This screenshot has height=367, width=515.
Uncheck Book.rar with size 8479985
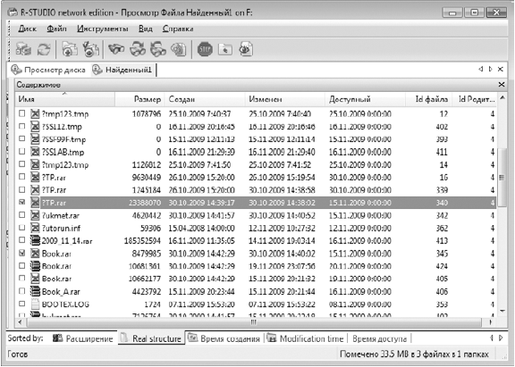click(x=21, y=254)
